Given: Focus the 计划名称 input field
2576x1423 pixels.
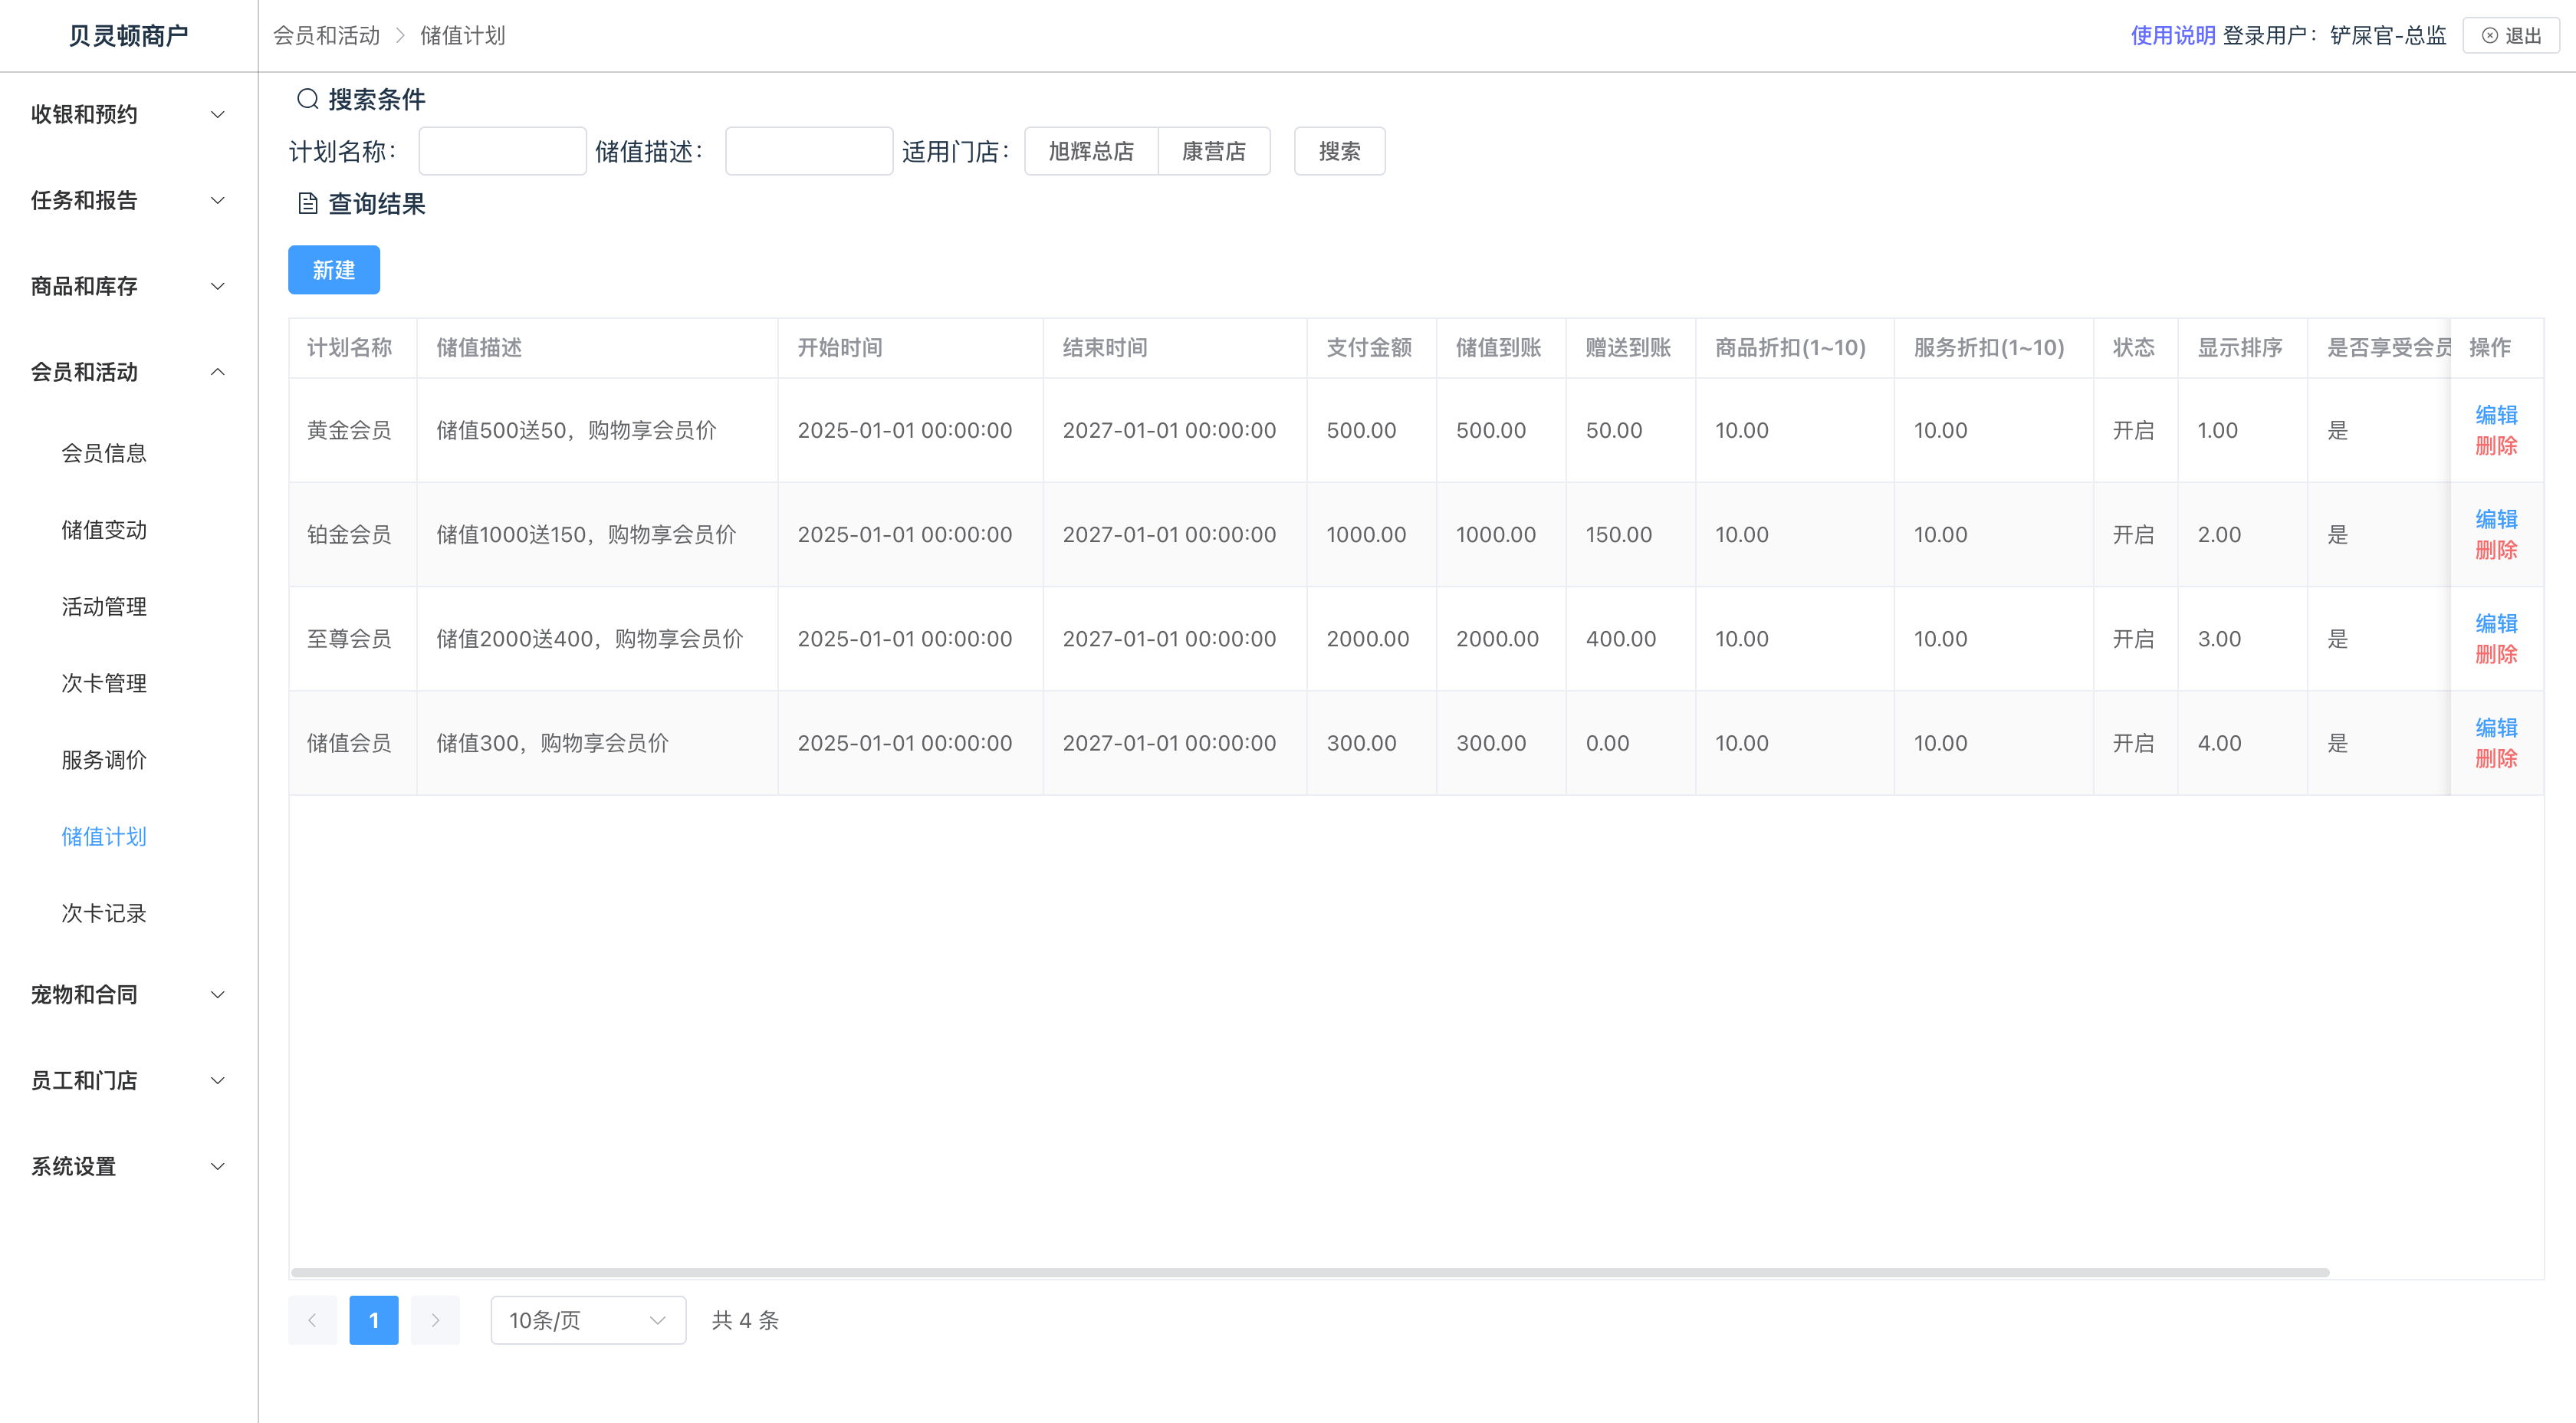Looking at the screenshot, I should pos(502,151).
